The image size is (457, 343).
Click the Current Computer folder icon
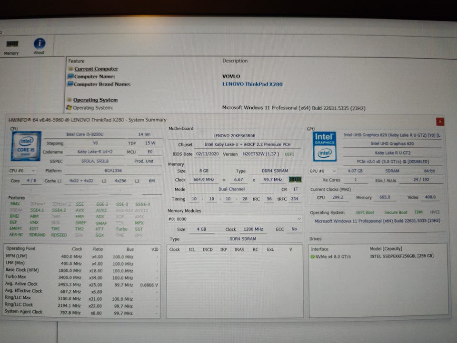coord(70,69)
